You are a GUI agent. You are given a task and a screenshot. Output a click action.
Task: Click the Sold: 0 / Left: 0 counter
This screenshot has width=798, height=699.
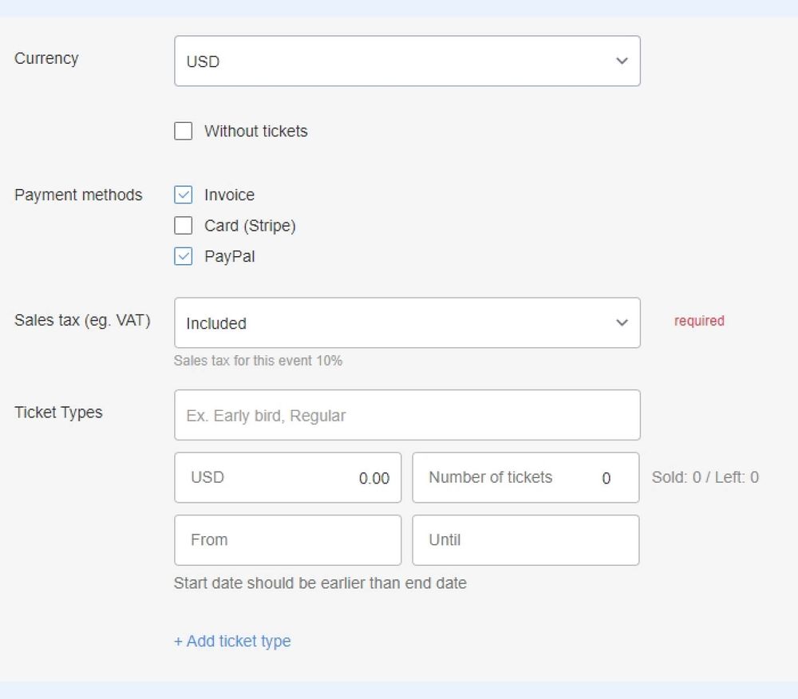[705, 477]
